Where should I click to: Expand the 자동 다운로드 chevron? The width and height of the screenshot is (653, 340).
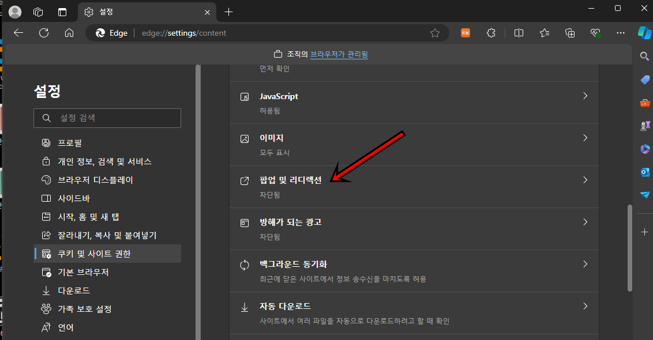[585, 306]
